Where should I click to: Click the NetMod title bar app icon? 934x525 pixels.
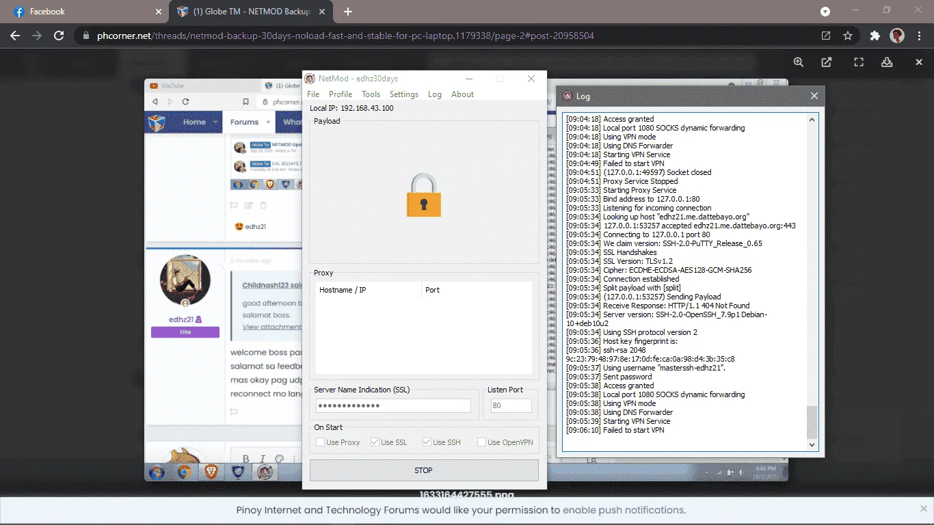coord(310,79)
